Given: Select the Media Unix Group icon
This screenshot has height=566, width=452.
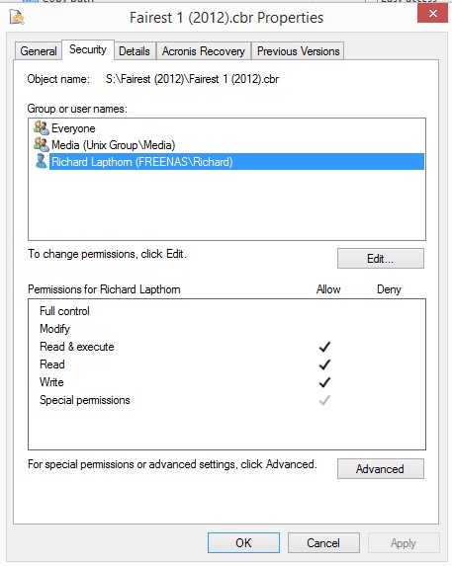Looking at the screenshot, I should click(41, 144).
